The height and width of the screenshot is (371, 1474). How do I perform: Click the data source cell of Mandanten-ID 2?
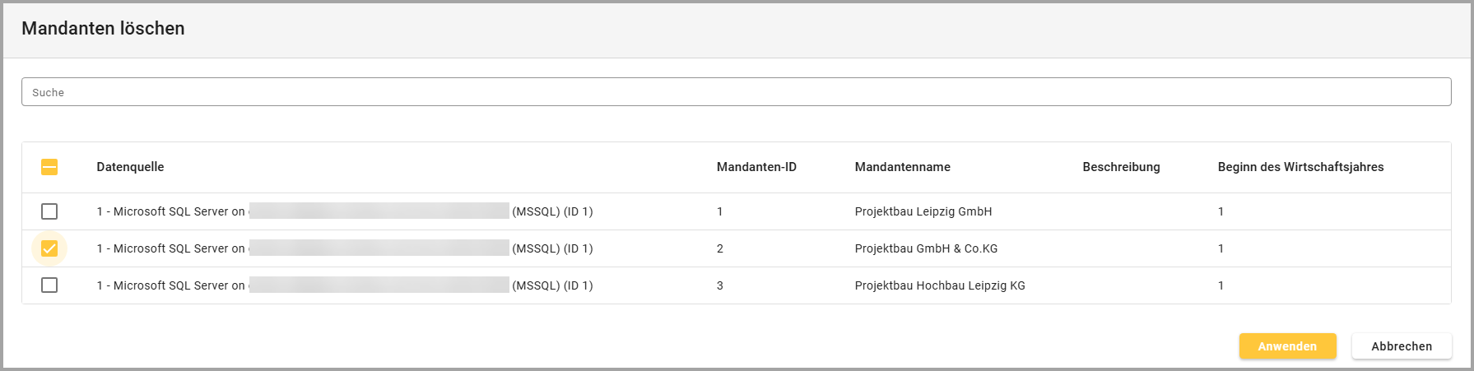tap(344, 248)
